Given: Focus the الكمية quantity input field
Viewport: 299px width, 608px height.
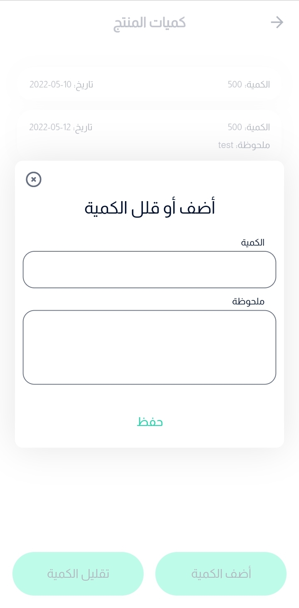Looking at the screenshot, I should point(149,270).
